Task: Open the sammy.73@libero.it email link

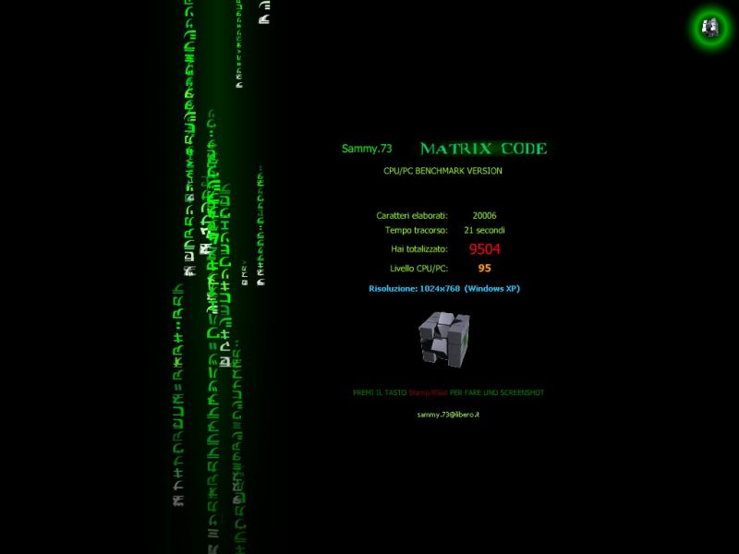Action: 448,415
